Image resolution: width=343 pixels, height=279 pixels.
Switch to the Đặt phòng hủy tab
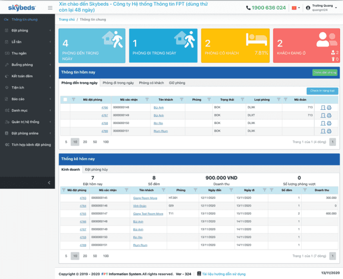point(96,169)
